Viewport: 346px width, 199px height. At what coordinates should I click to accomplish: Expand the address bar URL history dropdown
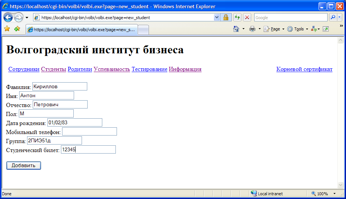217,17
